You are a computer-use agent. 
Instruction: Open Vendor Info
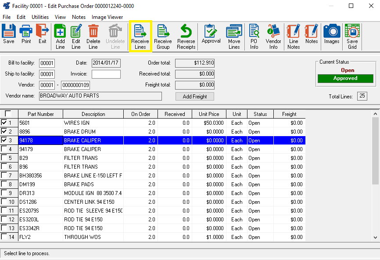pyautogui.click(x=273, y=36)
